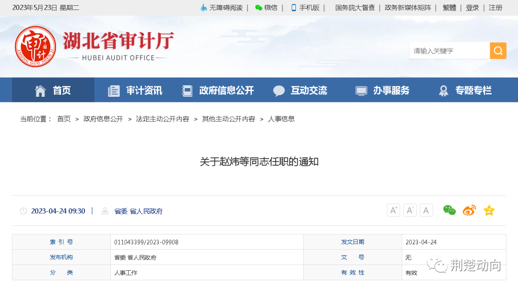The width and height of the screenshot is (518, 288).
Task: Open the 政府信息公开 navigation menu
Action: pos(225,90)
